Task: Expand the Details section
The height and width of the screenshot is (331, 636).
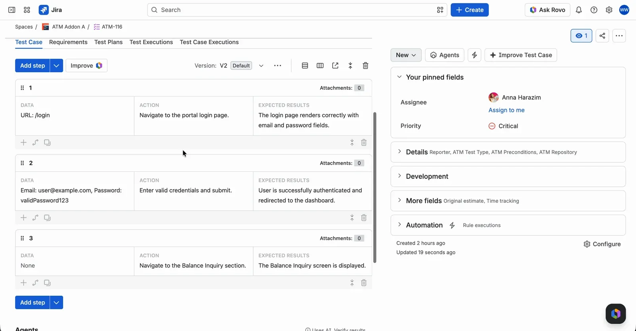Action: point(399,152)
